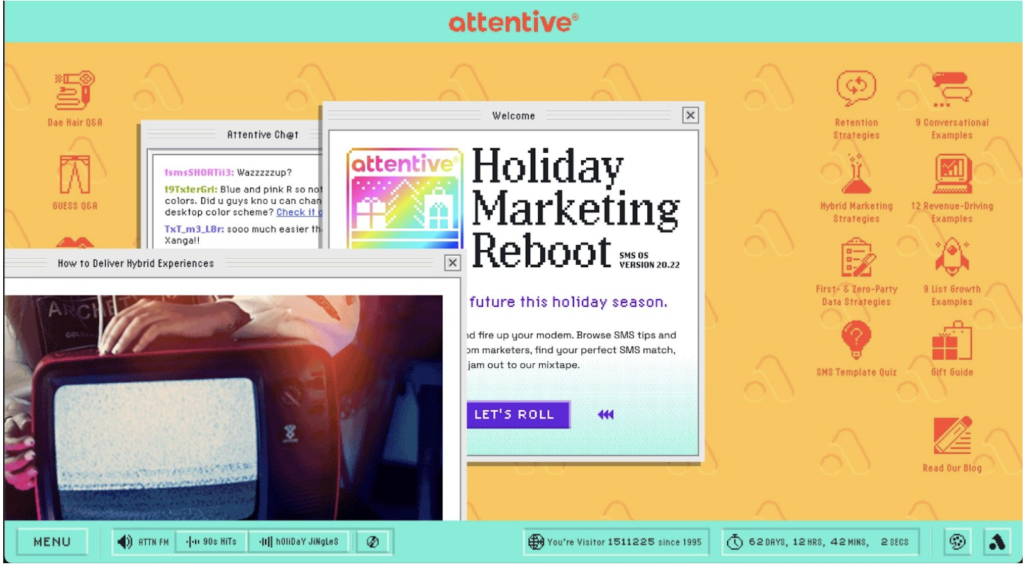Click the attentive logo in header

(513, 22)
